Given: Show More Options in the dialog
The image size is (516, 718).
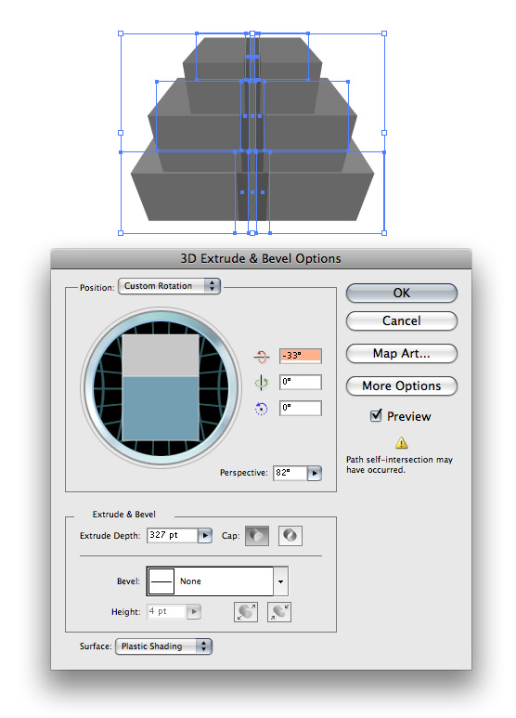Looking at the screenshot, I should (402, 386).
